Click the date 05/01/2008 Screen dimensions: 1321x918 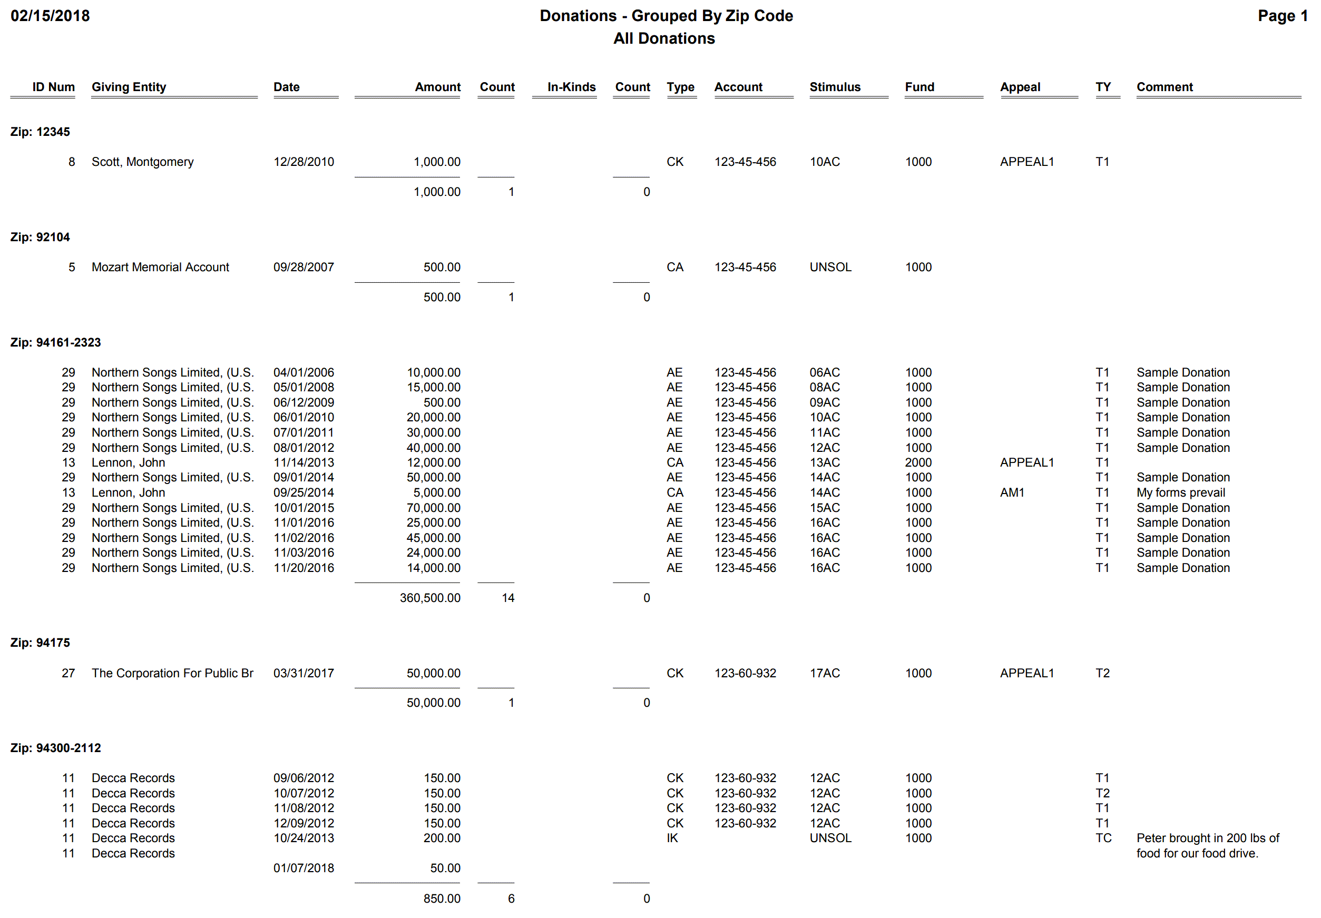(304, 388)
